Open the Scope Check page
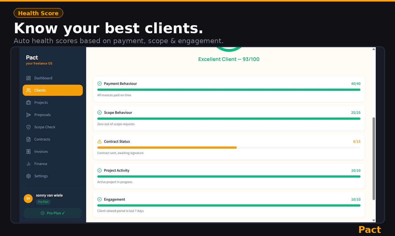Viewport: 395px width, 236px height. 53,127
